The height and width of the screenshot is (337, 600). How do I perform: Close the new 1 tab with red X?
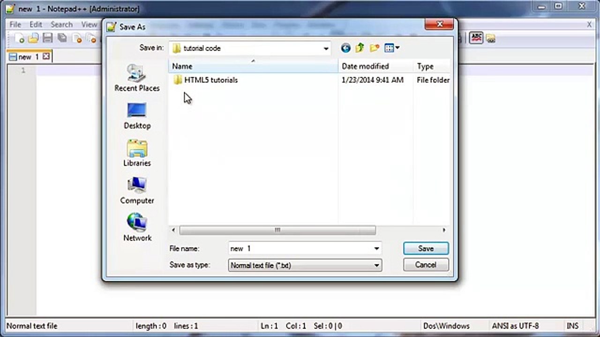point(46,57)
